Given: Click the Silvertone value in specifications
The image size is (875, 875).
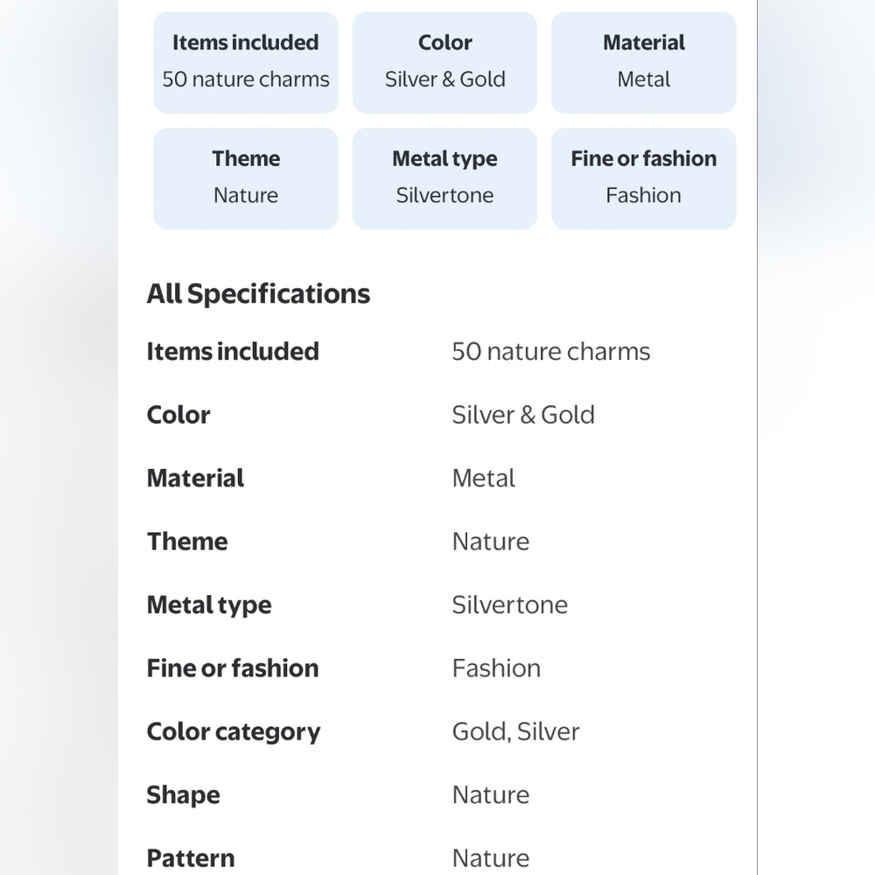Looking at the screenshot, I should click(510, 605).
